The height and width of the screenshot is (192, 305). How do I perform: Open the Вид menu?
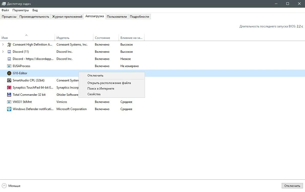click(x=35, y=10)
